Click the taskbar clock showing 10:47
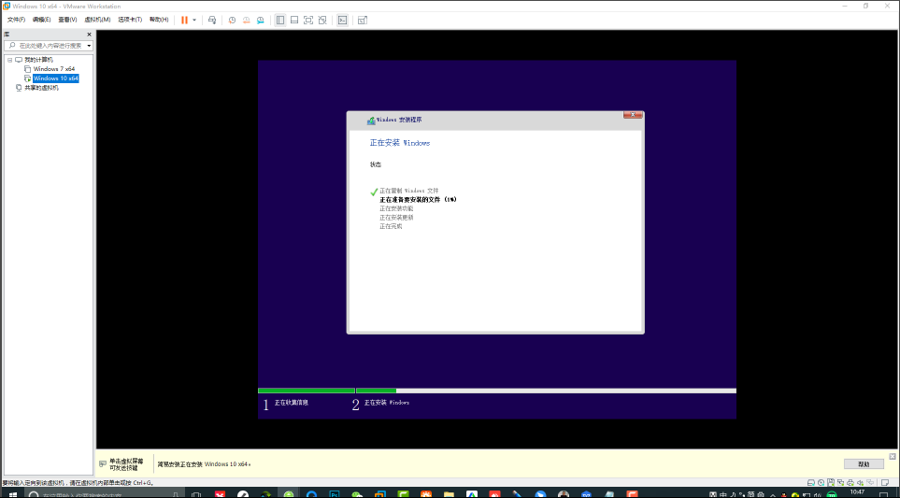 (x=858, y=492)
